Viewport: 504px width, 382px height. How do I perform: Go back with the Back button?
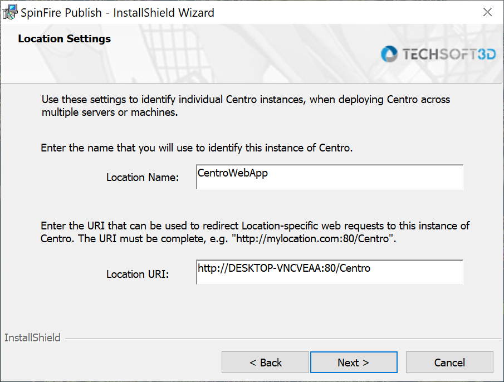[265, 363]
